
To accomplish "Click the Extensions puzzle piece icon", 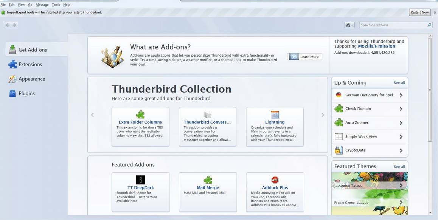I will 12,64.
